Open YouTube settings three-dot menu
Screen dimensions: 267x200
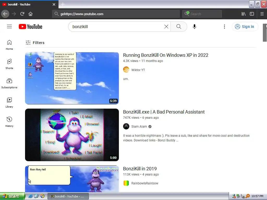[x=224, y=27]
